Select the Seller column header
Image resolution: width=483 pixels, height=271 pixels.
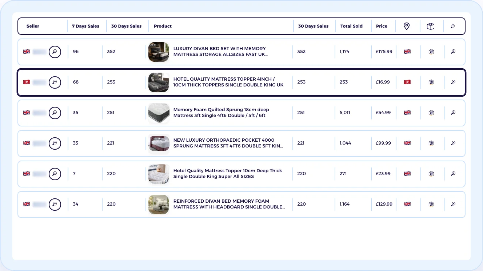click(33, 26)
